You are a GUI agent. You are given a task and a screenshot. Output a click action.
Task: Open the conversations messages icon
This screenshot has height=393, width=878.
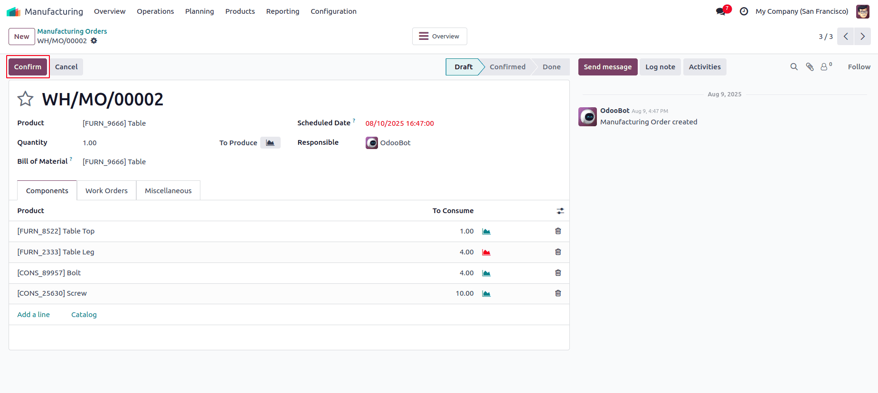pyautogui.click(x=721, y=11)
